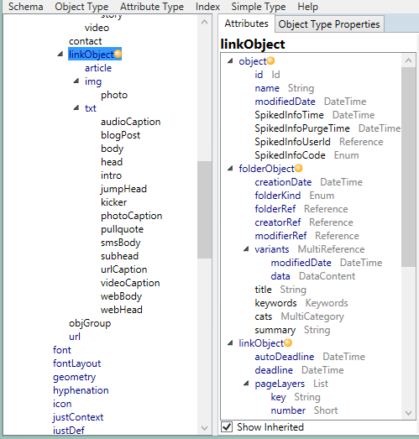Collapse the variants attribute node

tap(246, 249)
